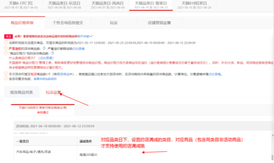Select the 天猫618品类日 跨店满减 审核通过 card
Image resolution: width=274 pixels, height=163 pixels.
(x=38, y=109)
